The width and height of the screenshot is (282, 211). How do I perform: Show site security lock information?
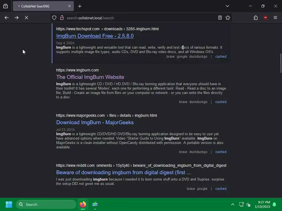[x=62, y=18]
